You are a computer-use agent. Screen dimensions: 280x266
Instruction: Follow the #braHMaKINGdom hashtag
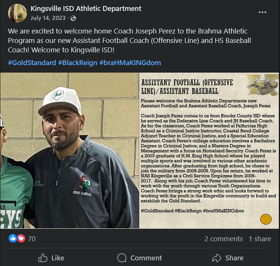(130, 63)
